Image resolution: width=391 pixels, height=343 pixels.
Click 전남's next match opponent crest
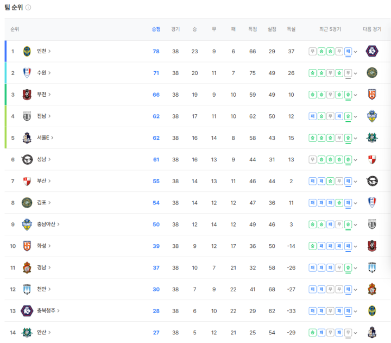pos(372,116)
